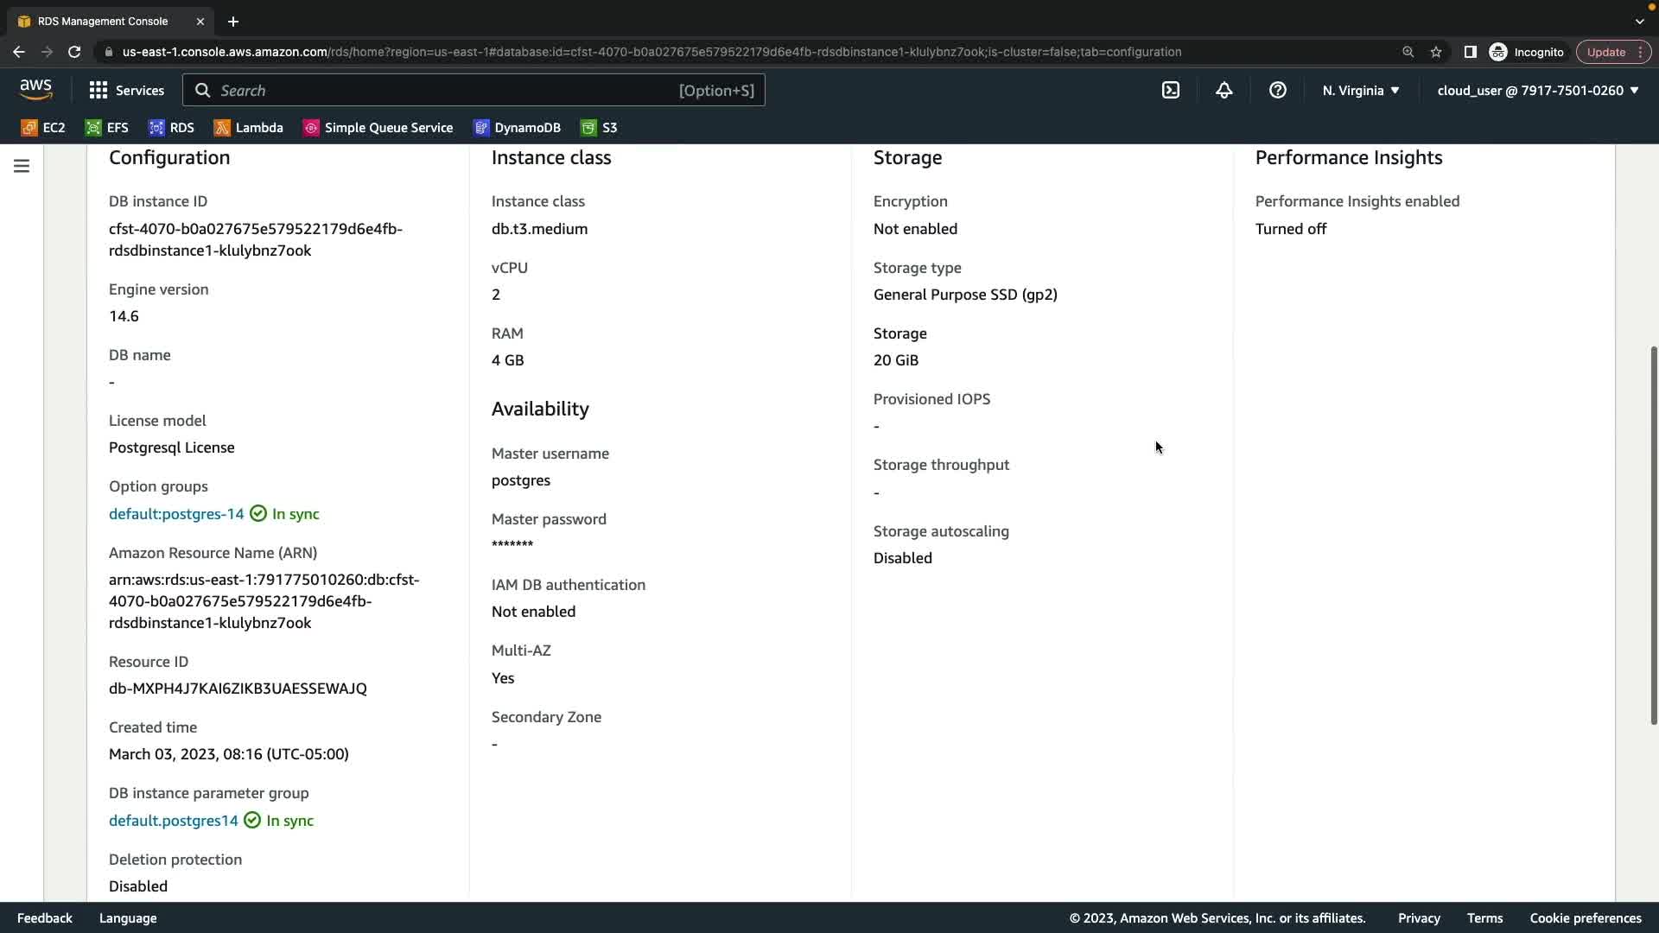The image size is (1659, 933).
Task: Switch to RDS Management Console tab
Action: point(104,21)
